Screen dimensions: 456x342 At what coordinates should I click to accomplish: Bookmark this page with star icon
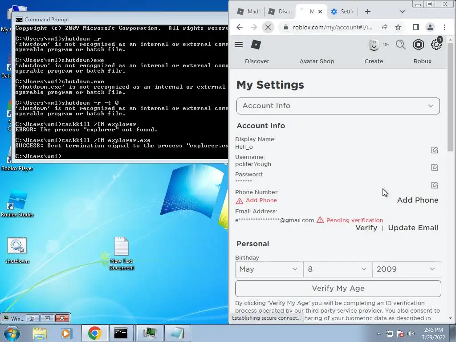[x=398, y=27]
